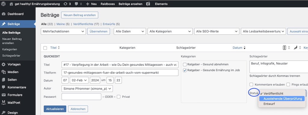Open the Mehrfachaktionen dropdown
This screenshot has width=308, height=115.
(63, 31)
